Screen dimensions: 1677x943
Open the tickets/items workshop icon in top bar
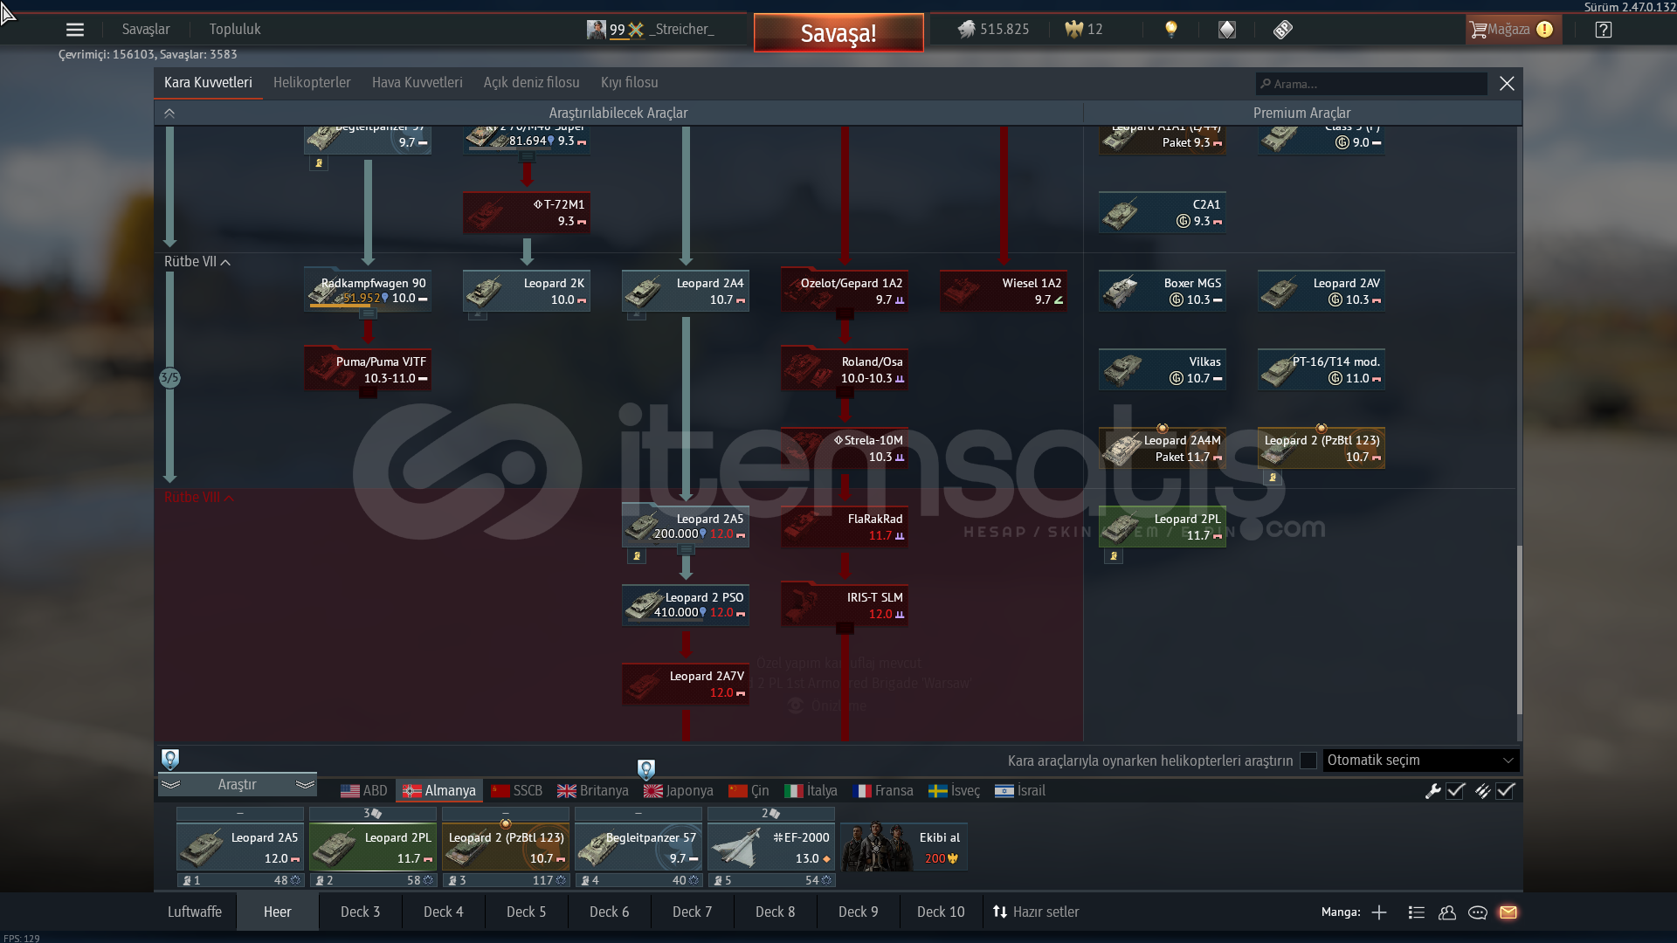pos(1282,30)
